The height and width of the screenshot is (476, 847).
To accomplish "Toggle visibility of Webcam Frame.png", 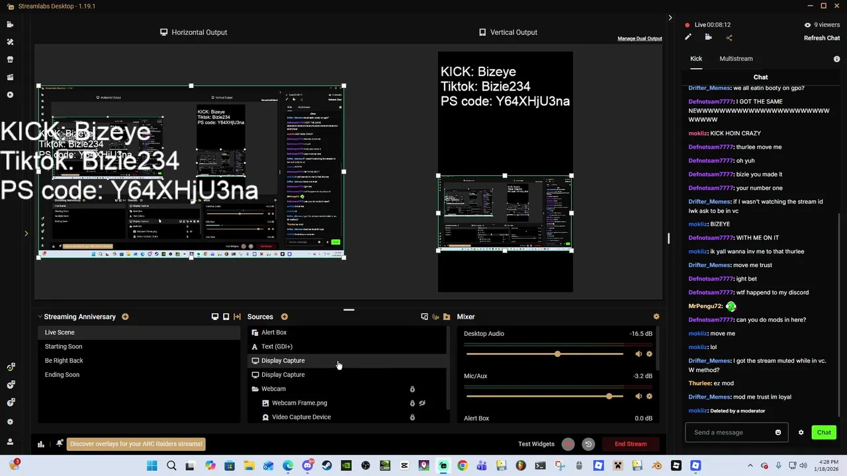I will point(422,403).
